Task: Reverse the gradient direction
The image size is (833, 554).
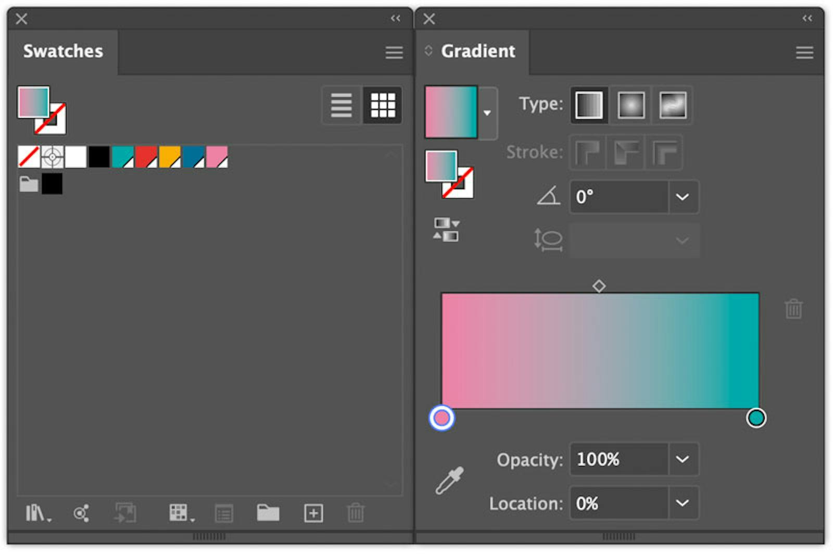Action: [x=446, y=230]
